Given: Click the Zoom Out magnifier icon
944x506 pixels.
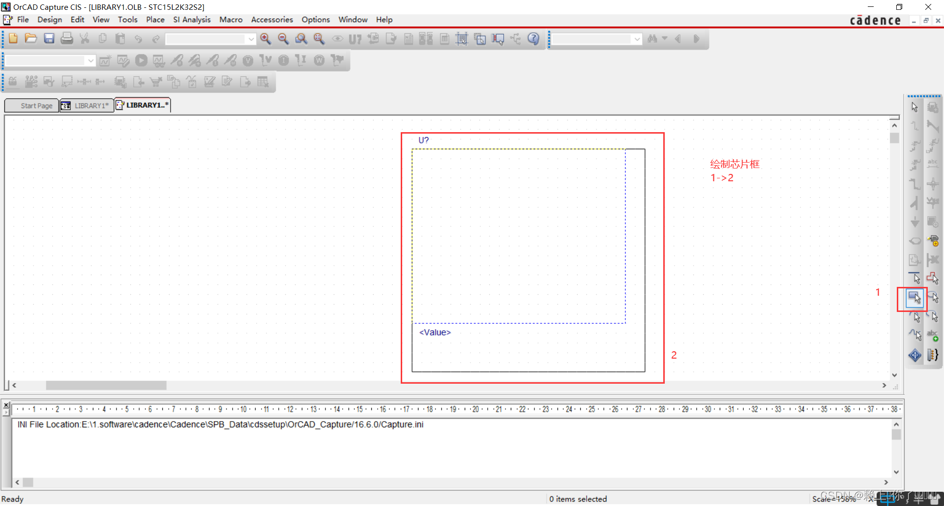Looking at the screenshot, I should tap(283, 39).
